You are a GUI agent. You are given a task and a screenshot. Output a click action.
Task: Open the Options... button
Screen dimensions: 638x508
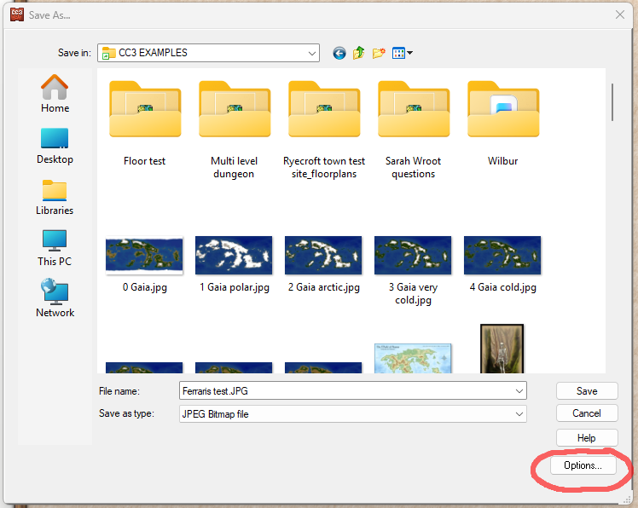(583, 465)
